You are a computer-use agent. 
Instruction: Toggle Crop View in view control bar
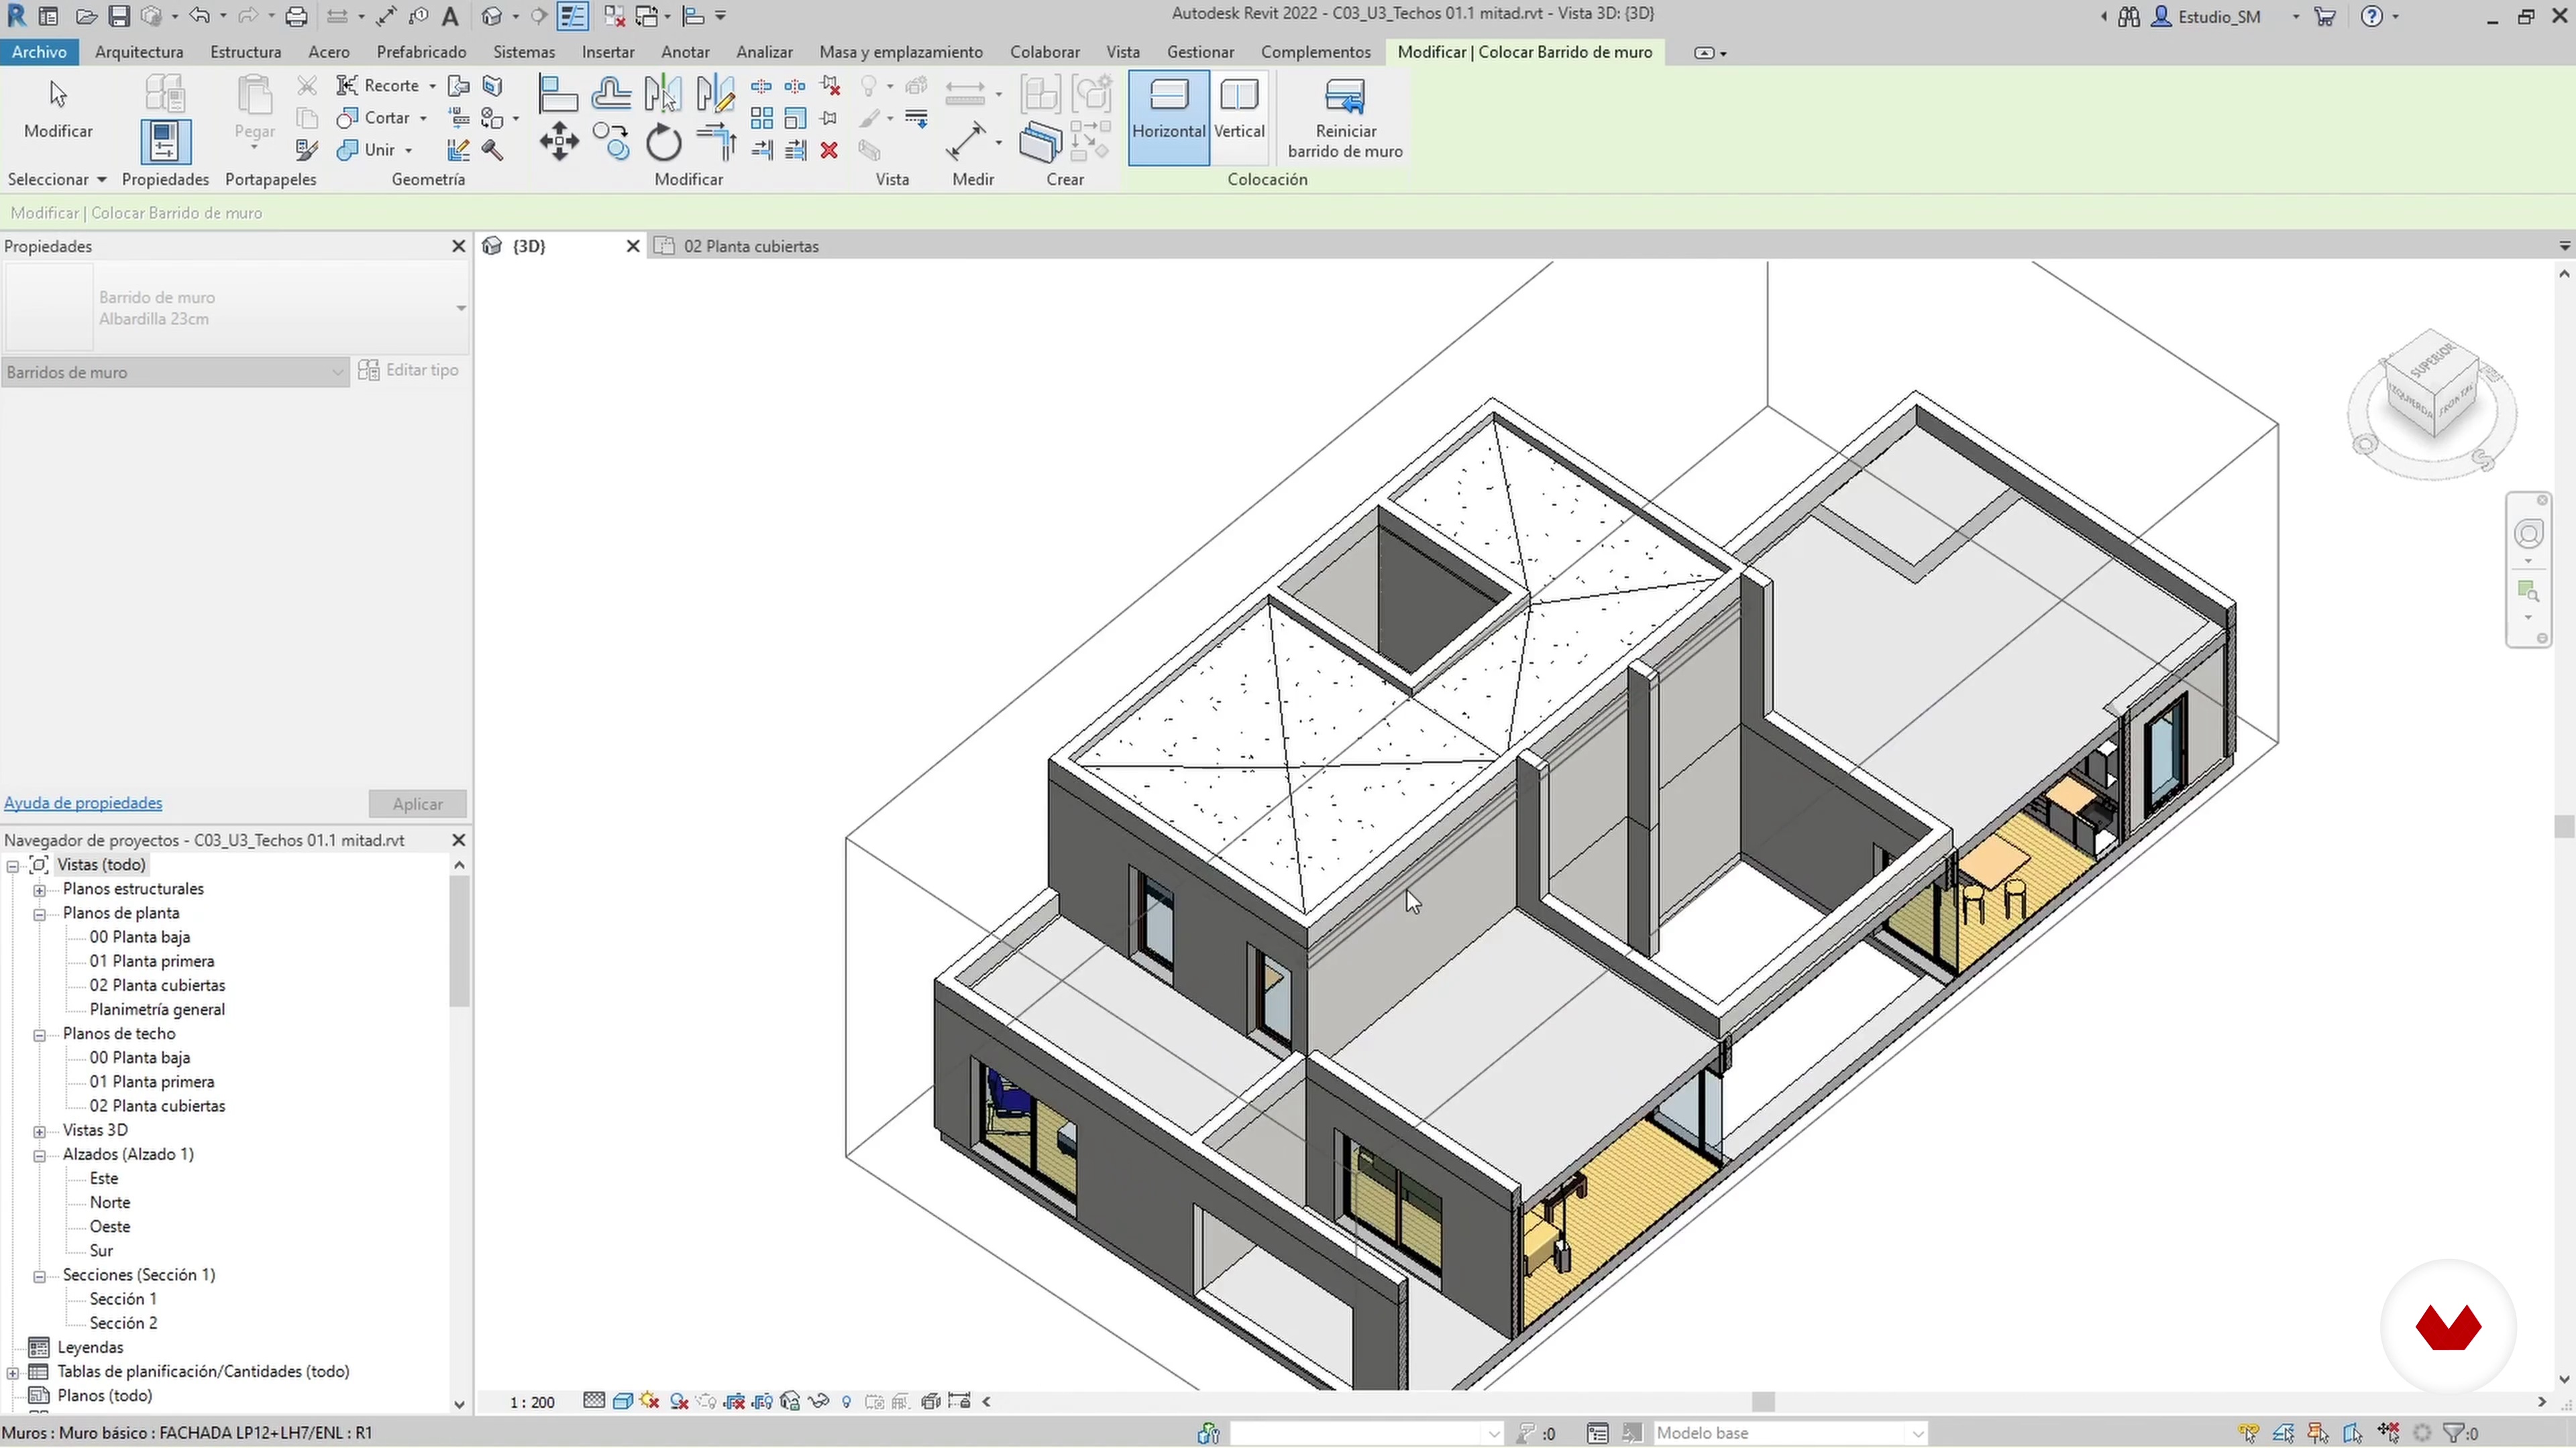(x=734, y=1402)
